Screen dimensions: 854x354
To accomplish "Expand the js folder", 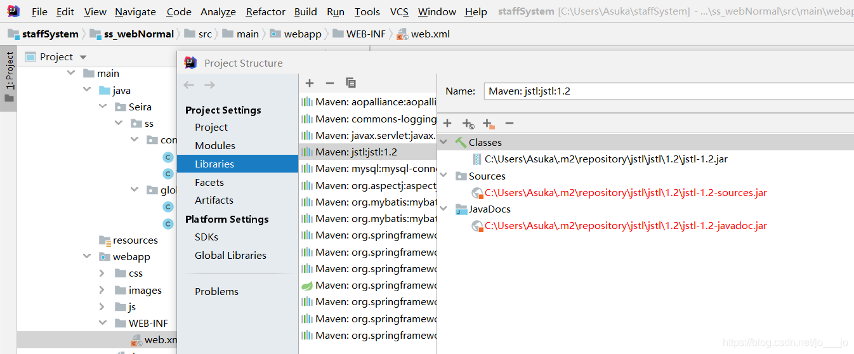I will tap(103, 306).
